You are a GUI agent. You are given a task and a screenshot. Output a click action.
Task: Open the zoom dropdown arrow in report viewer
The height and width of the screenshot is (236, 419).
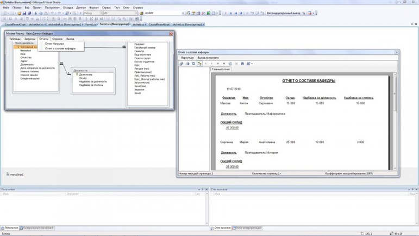[252, 64]
